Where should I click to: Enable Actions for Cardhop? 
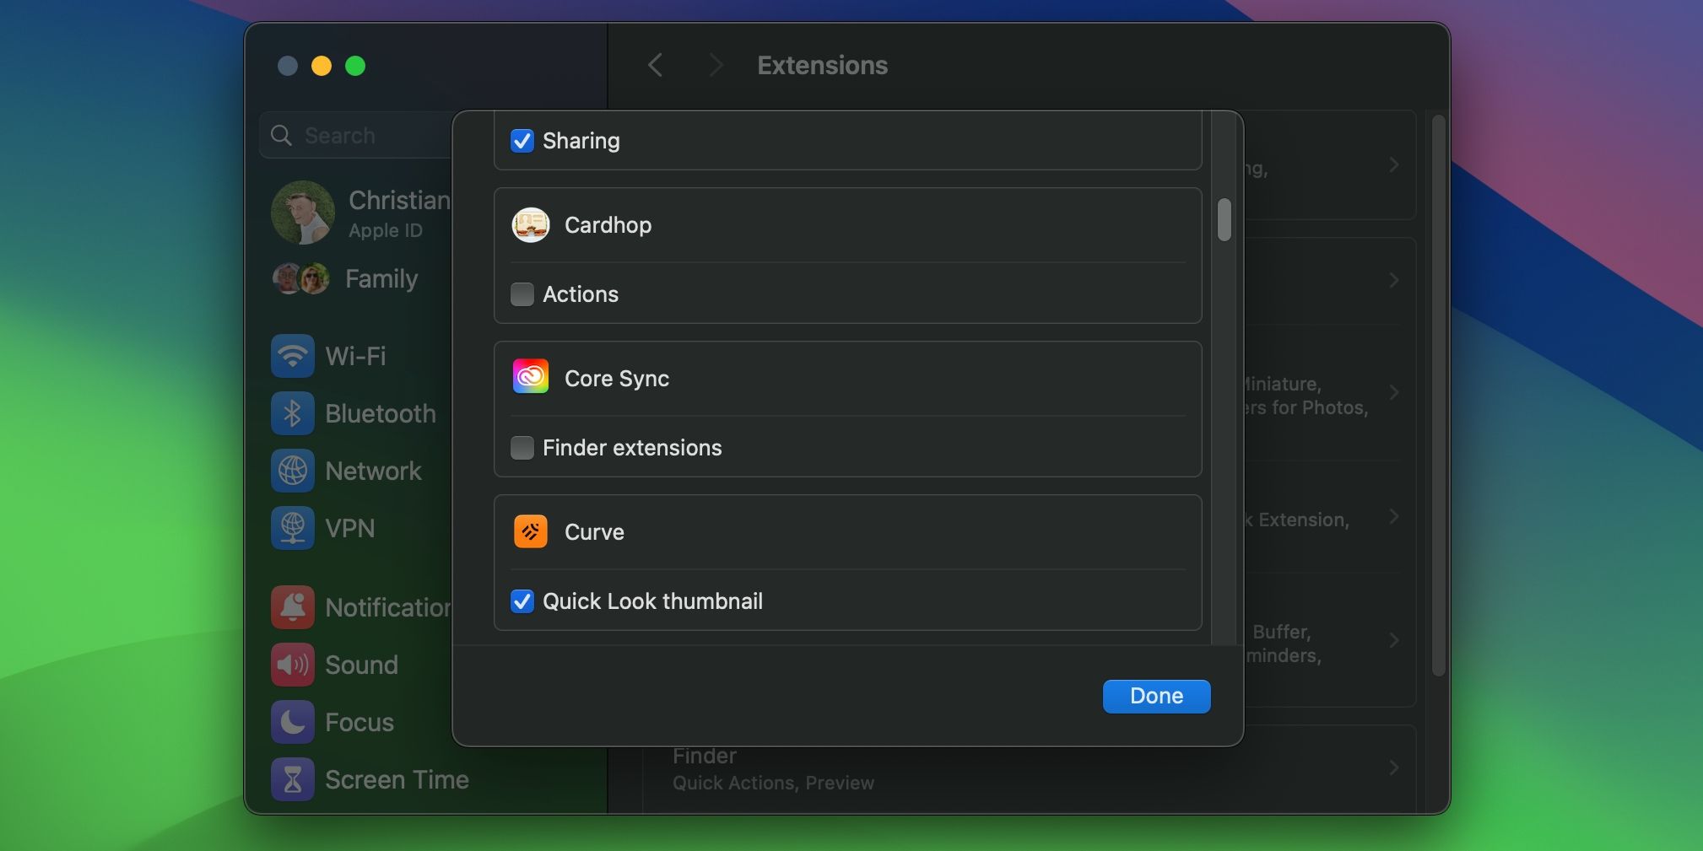coord(522,294)
